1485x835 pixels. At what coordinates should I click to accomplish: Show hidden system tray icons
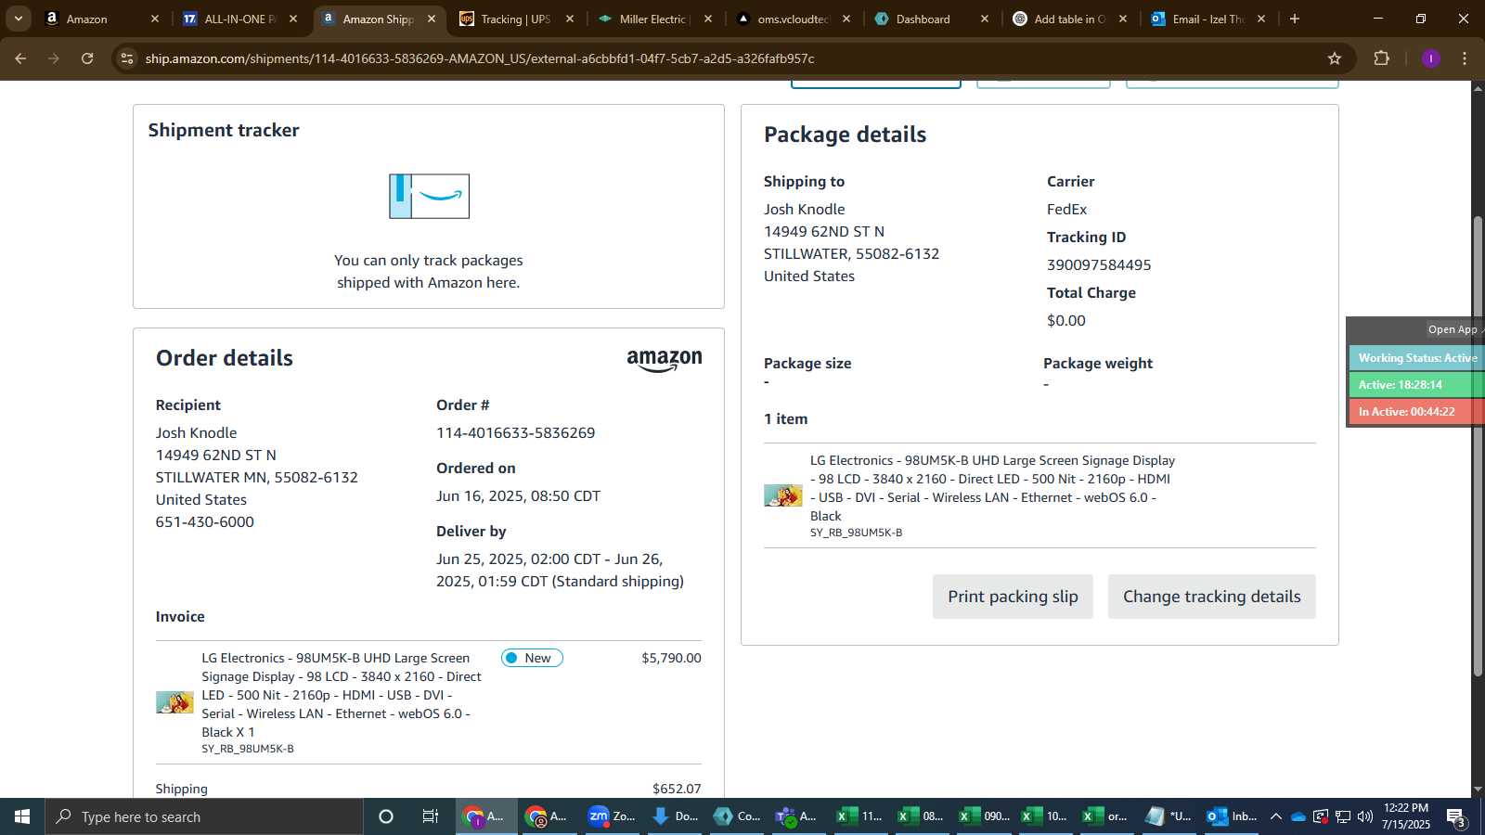point(1276,816)
